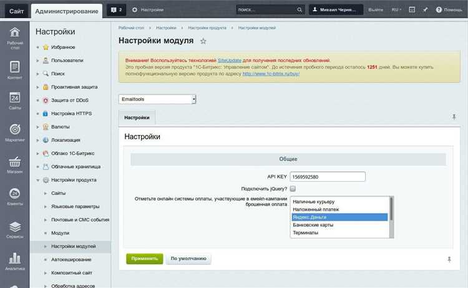
Task: Click the Настройки breadcrumb link
Action: coord(166,27)
